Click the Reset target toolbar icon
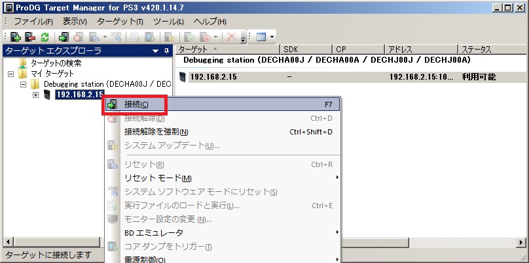This screenshot has height=263, width=529. (x=93, y=37)
